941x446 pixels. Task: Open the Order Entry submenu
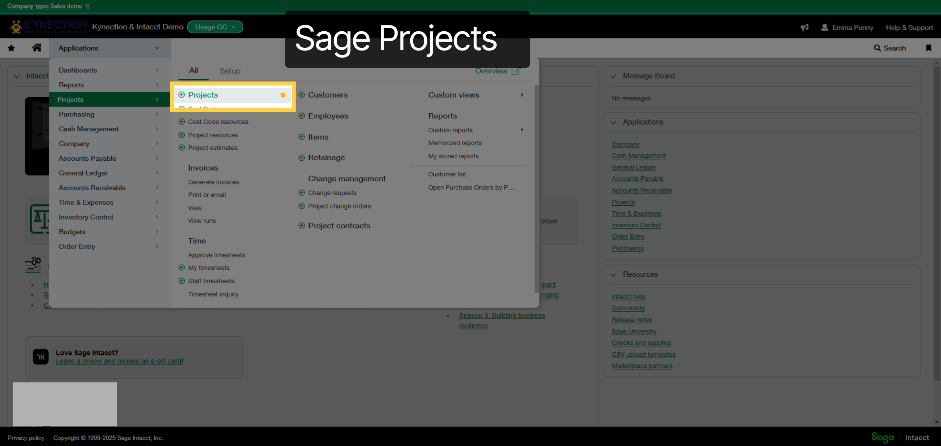tap(109, 247)
